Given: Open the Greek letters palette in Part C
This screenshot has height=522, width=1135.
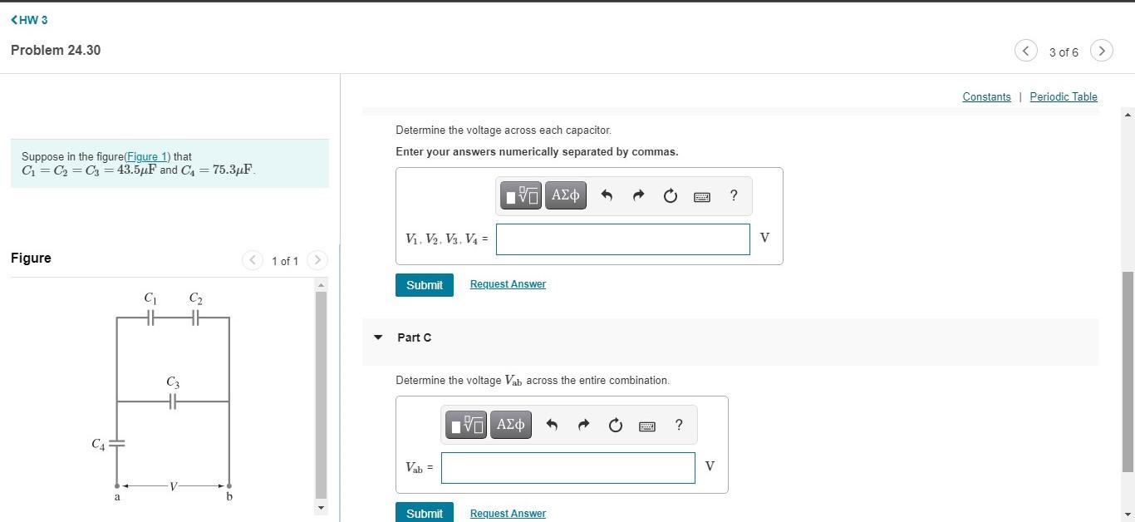Looking at the screenshot, I should 510,424.
